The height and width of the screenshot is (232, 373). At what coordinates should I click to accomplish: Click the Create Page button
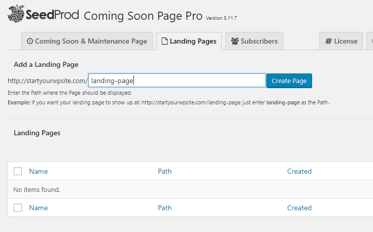289,81
